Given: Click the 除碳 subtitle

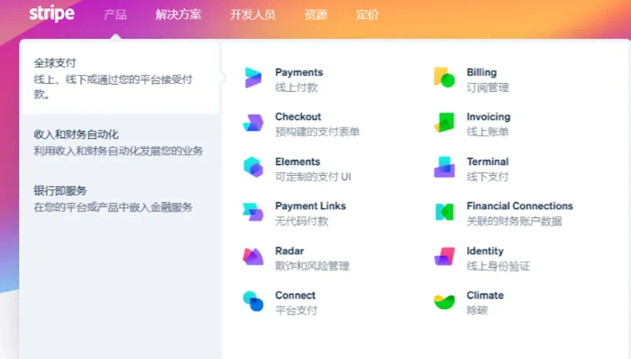Looking at the screenshot, I should 477,310.
